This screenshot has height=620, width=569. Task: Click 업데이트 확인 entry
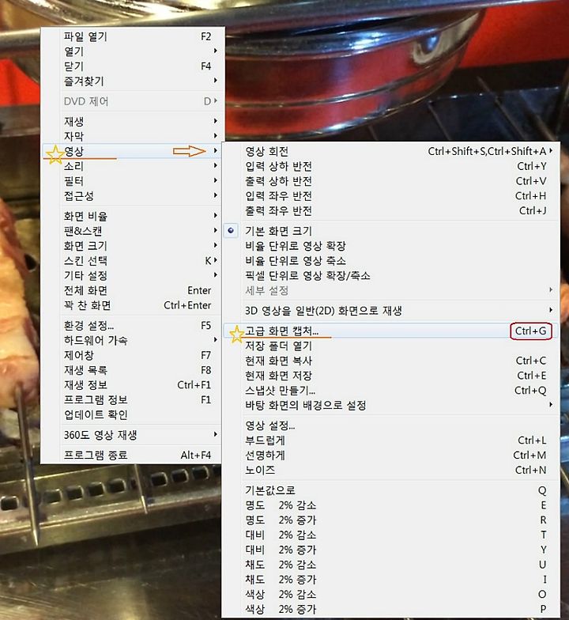133,414
